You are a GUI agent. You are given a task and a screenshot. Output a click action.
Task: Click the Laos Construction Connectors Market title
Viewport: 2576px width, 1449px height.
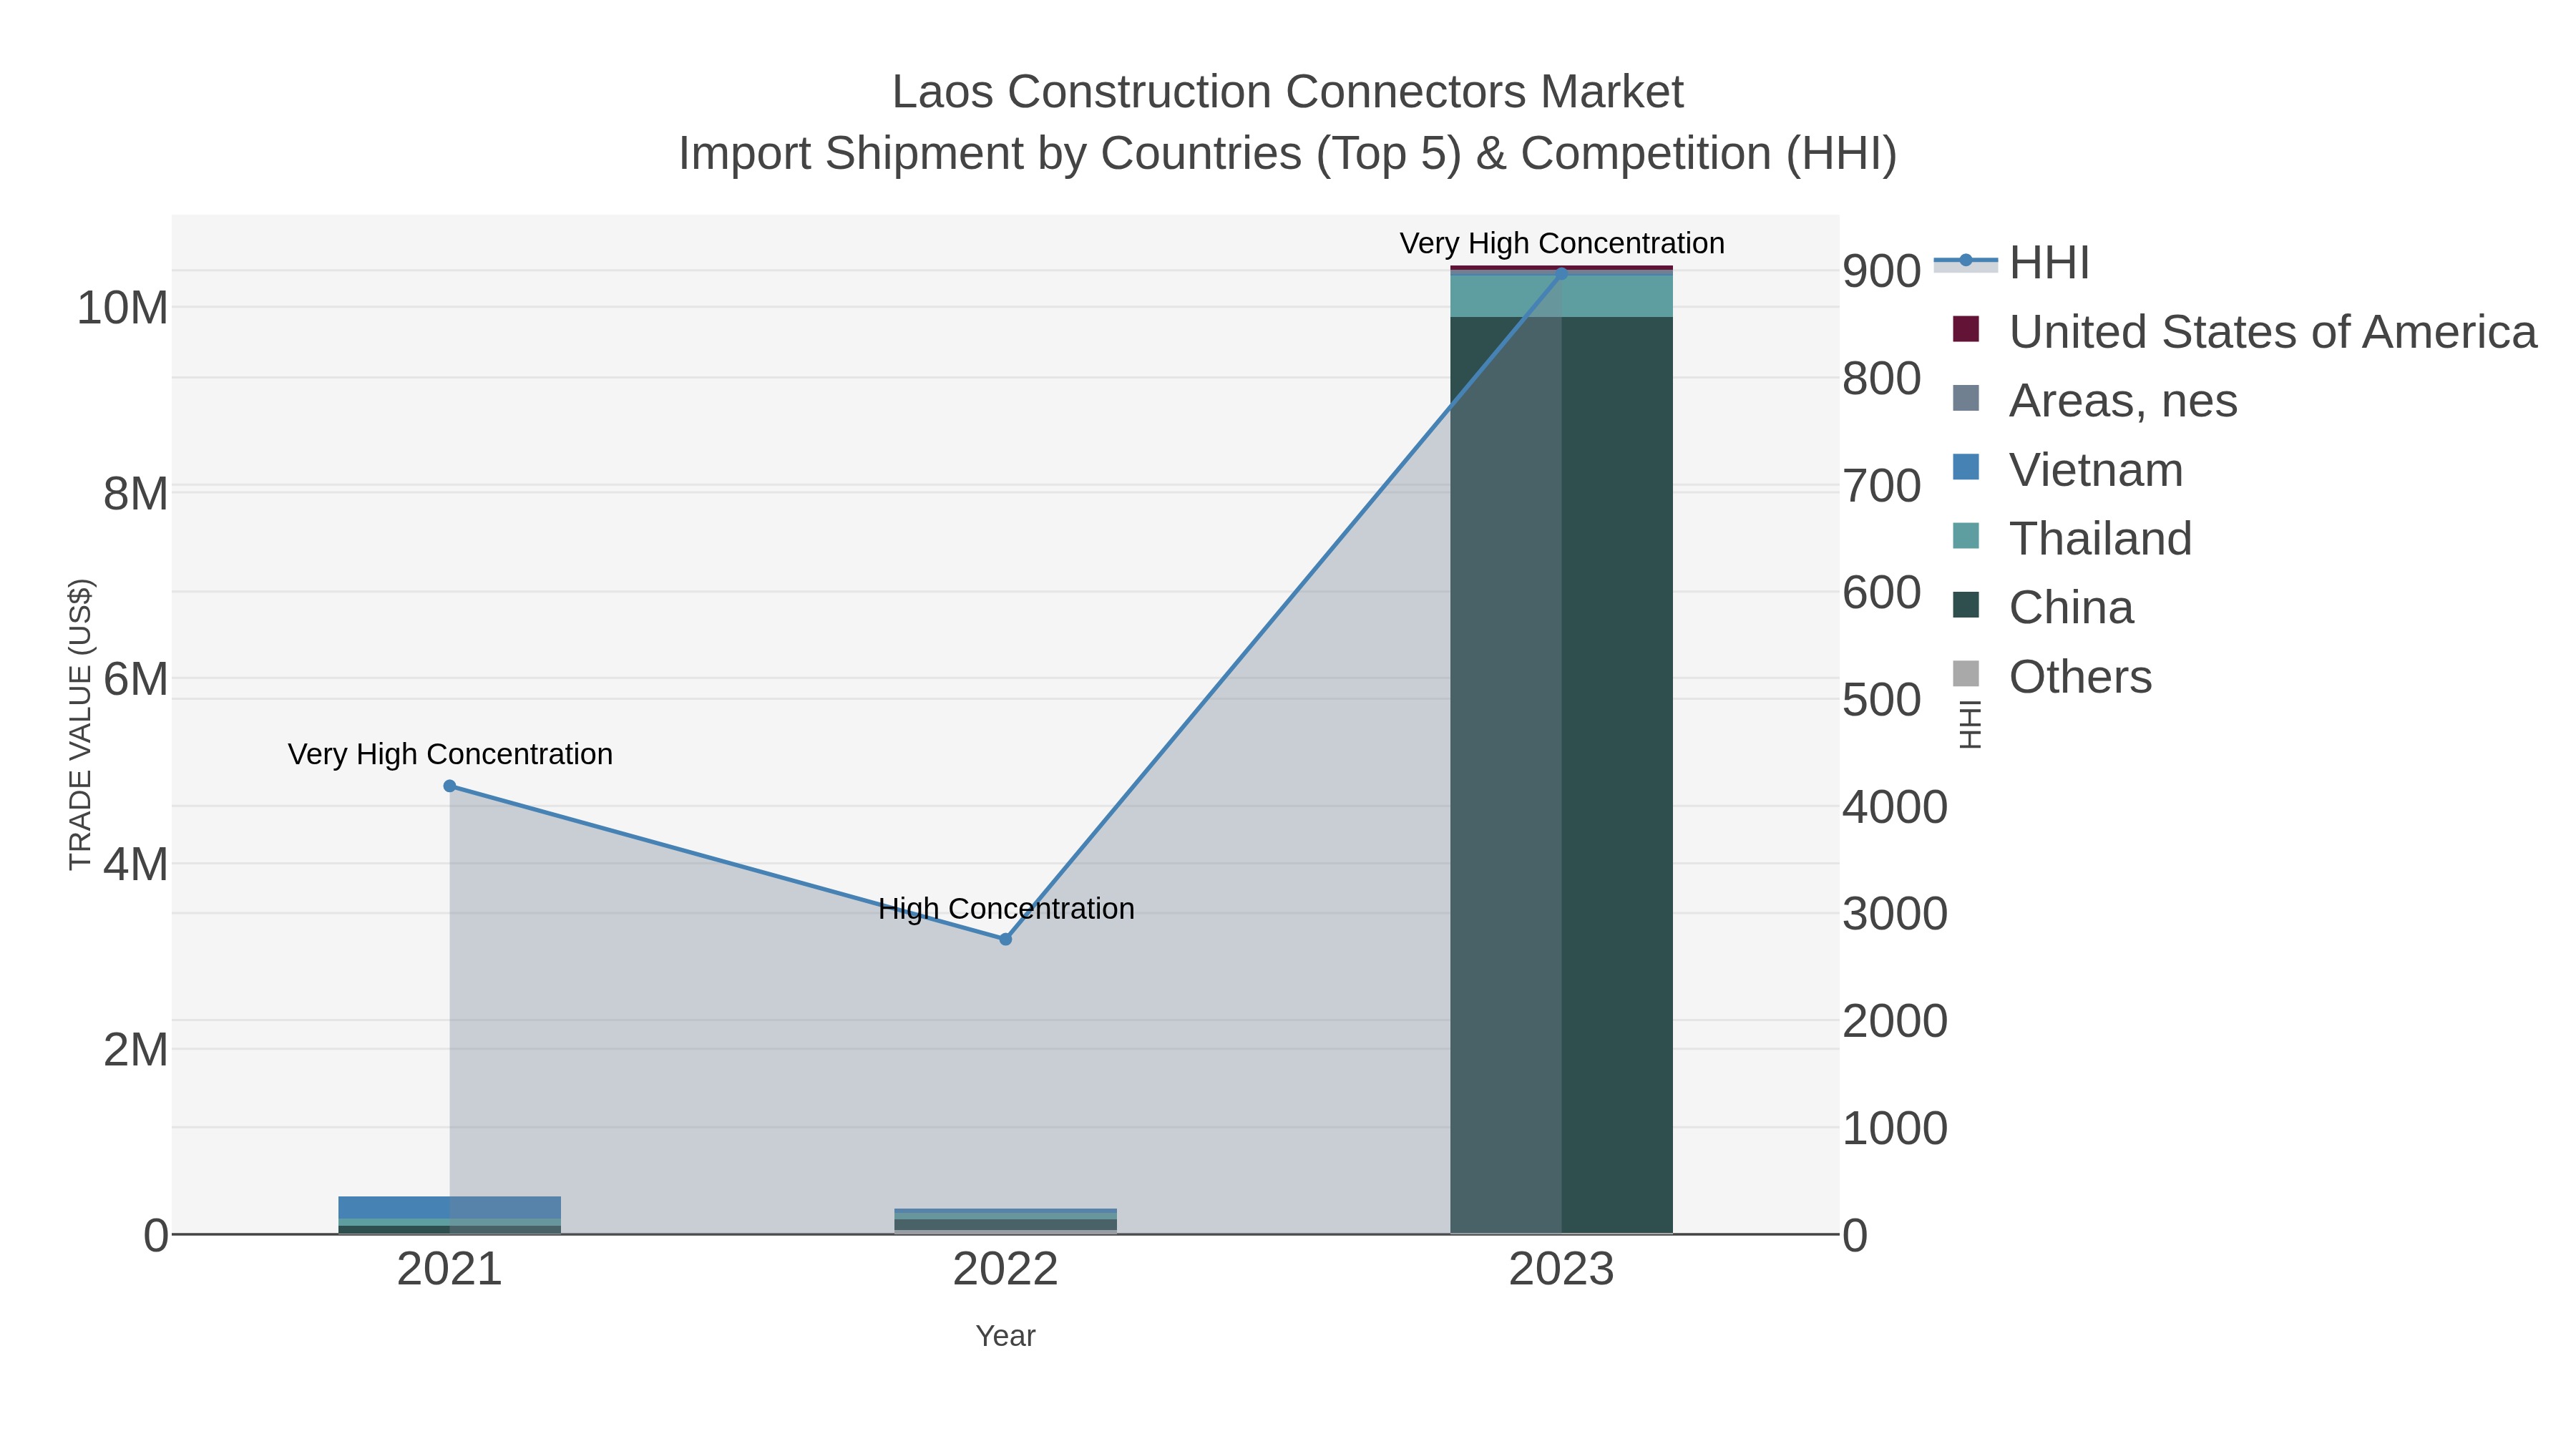(1288, 92)
